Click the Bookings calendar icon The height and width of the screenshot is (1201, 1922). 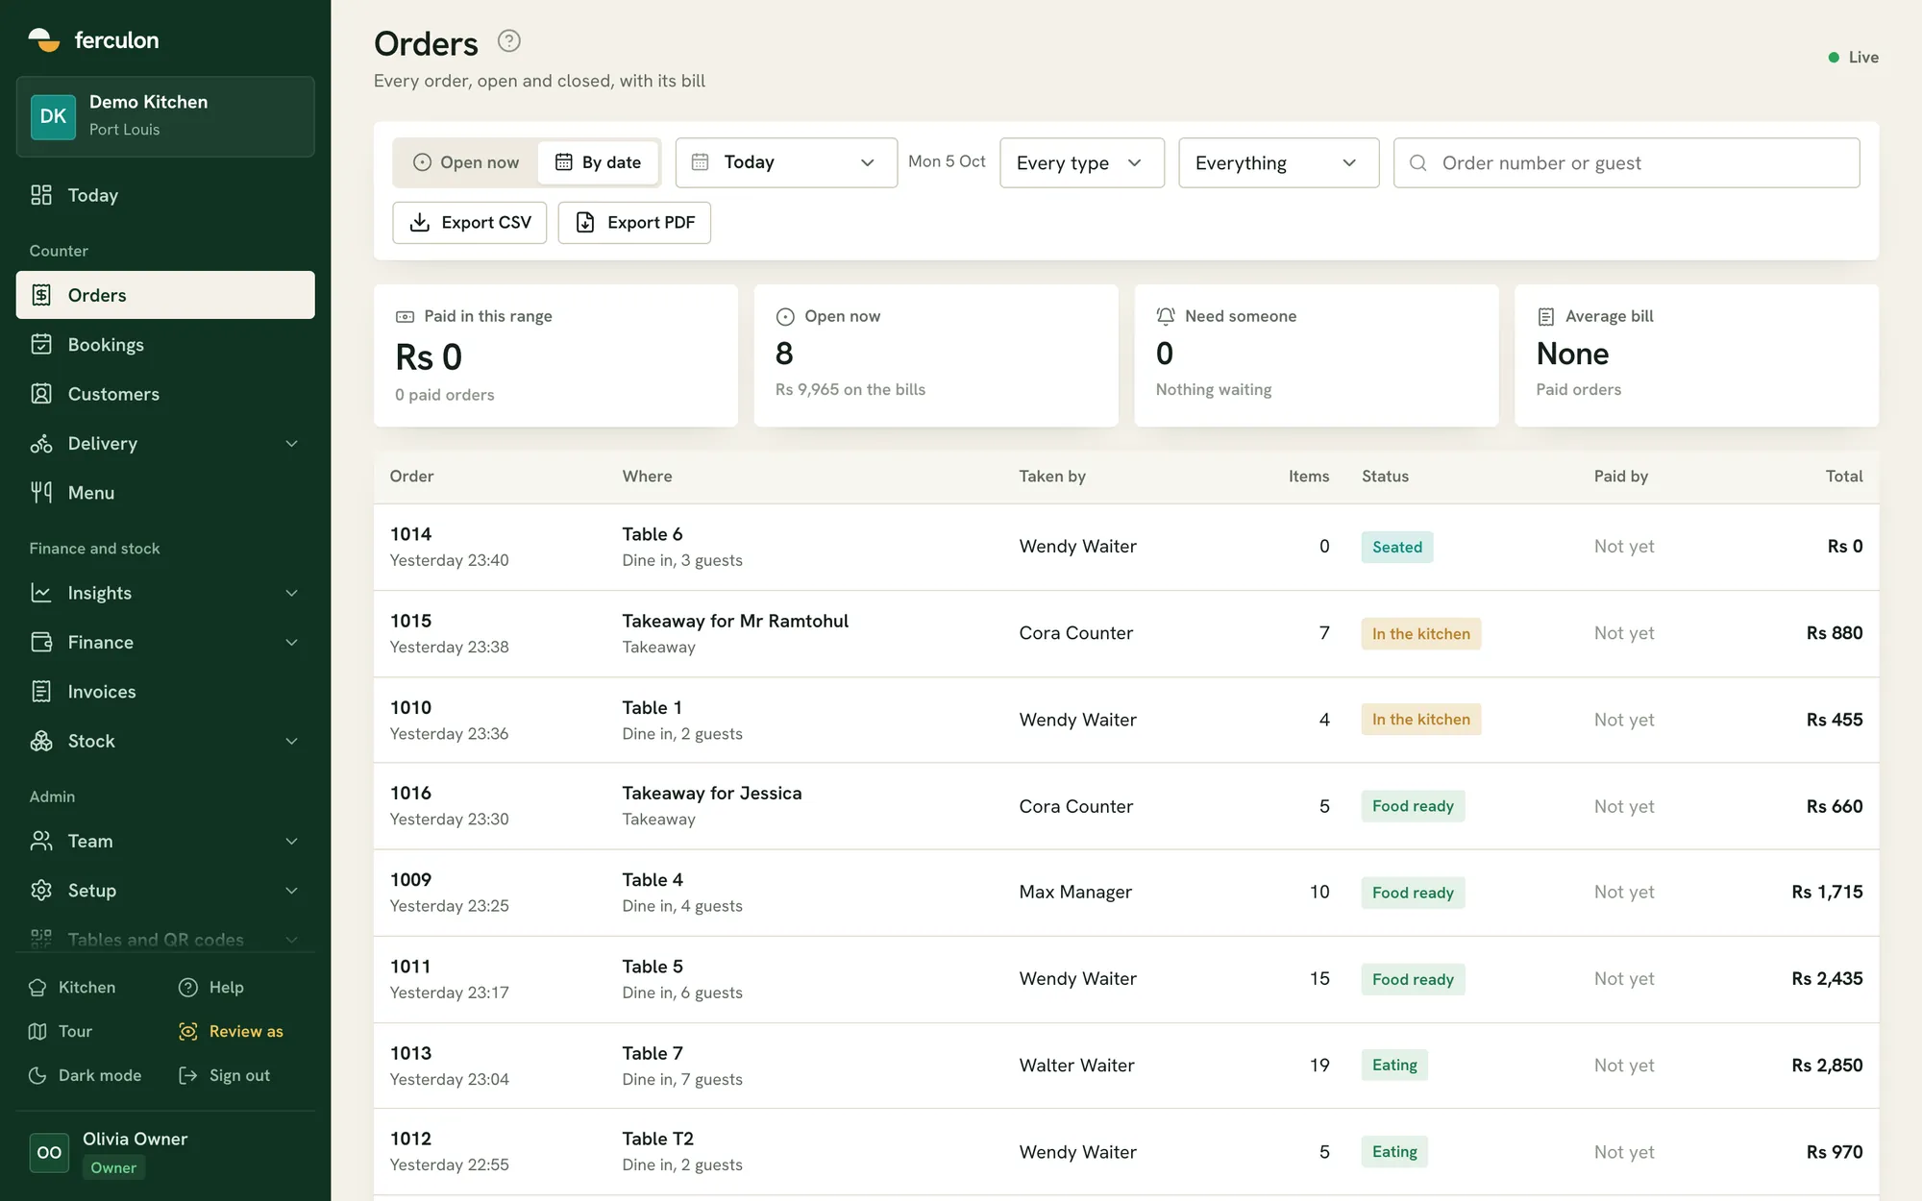(41, 344)
